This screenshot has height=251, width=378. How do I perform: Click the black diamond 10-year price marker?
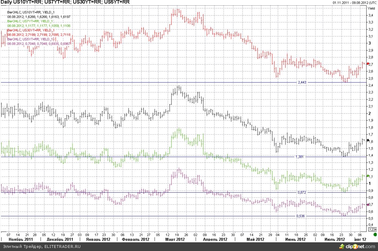pyautogui.click(x=368, y=140)
